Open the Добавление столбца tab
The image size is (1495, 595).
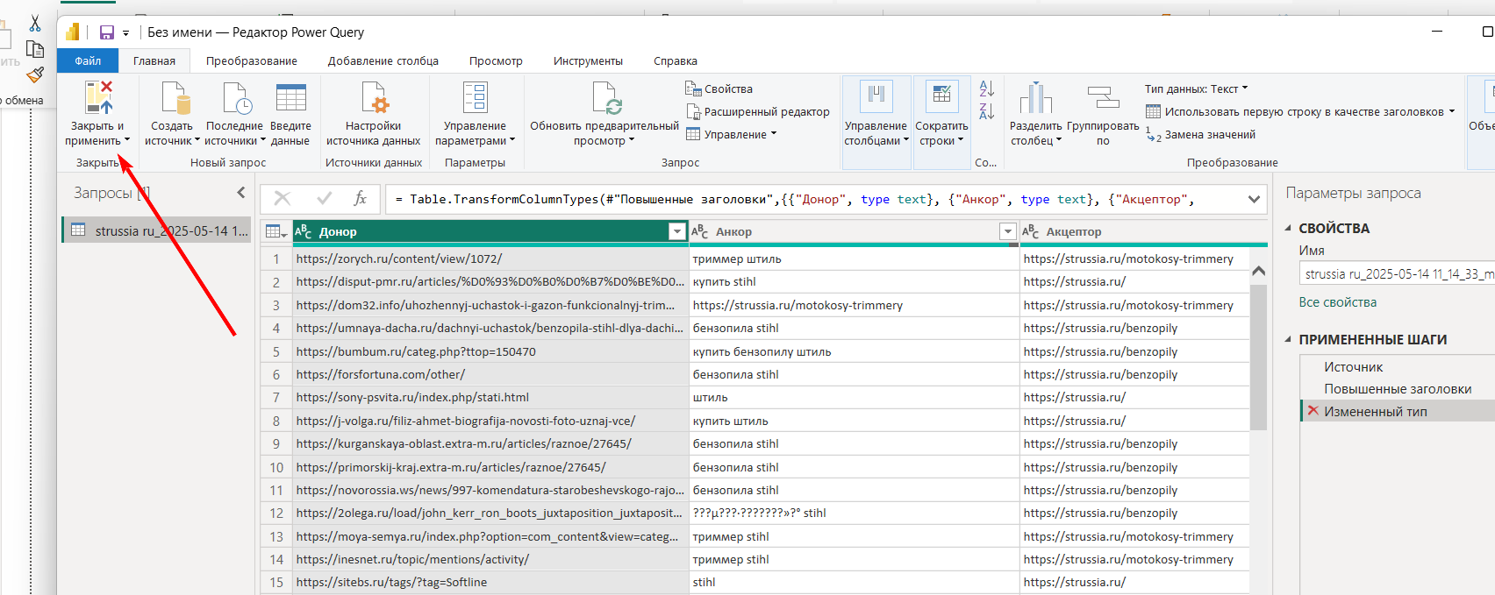point(383,61)
